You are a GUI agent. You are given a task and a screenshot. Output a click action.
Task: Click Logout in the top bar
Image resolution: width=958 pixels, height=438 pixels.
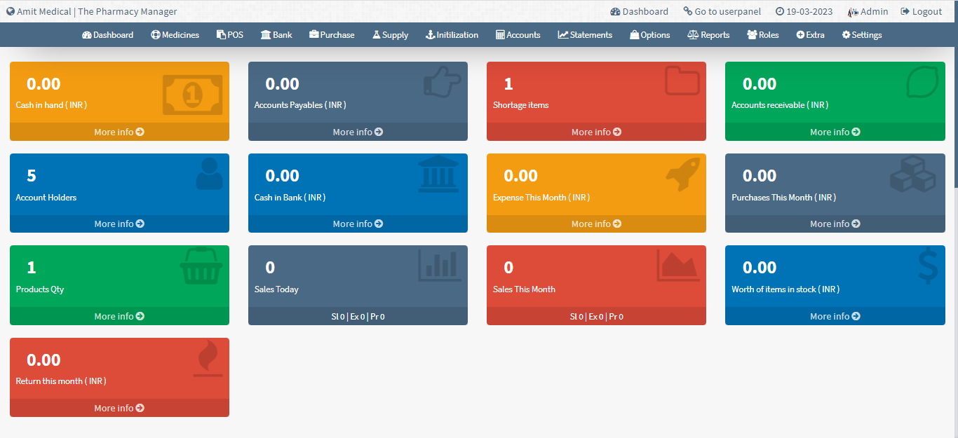pyautogui.click(x=921, y=11)
